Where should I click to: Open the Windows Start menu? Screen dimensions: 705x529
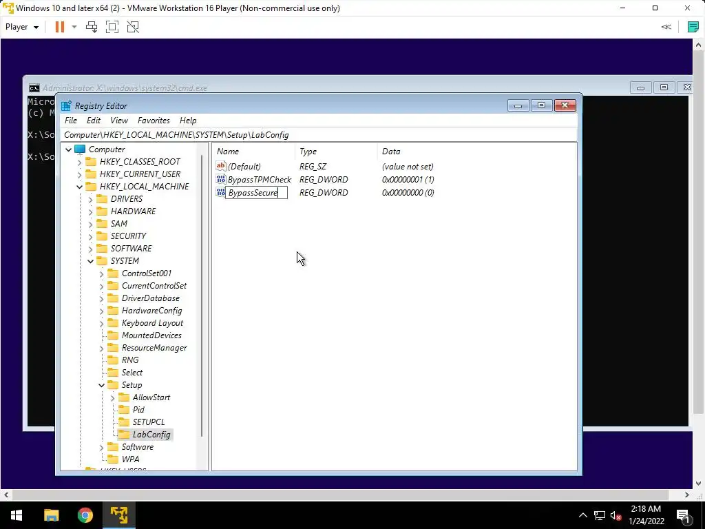click(x=17, y=515)
